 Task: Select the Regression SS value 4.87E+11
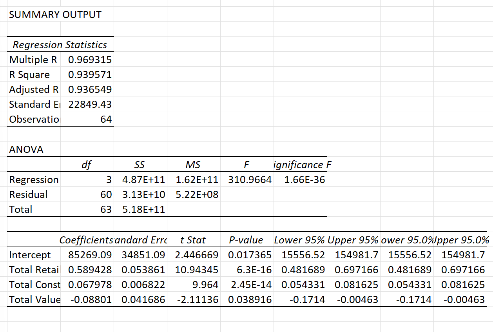tap(143, 180)
